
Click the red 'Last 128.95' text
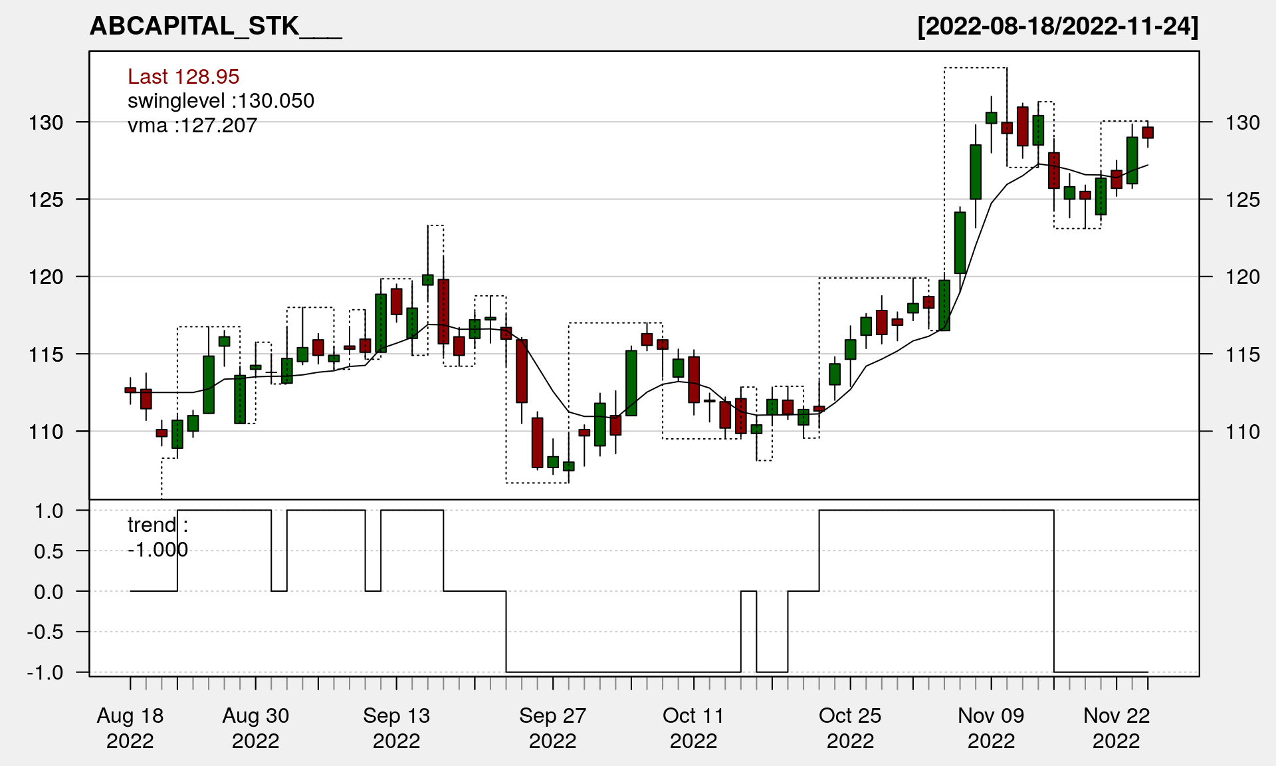[x=183, y=76]
